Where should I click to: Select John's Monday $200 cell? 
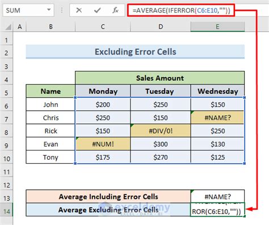103,105
